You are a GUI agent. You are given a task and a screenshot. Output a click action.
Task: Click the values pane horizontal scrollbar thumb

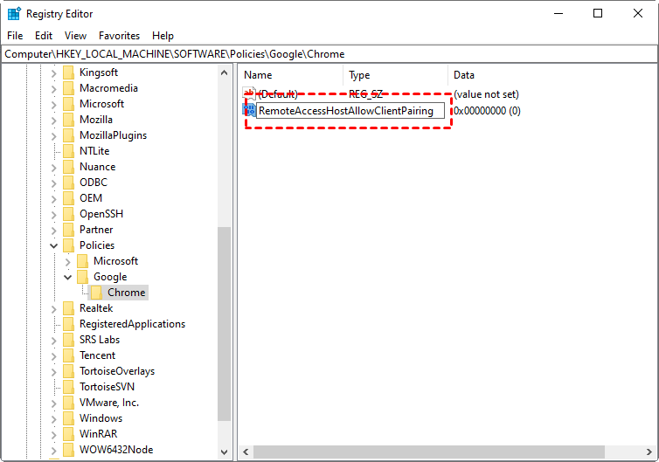(428, 452)
